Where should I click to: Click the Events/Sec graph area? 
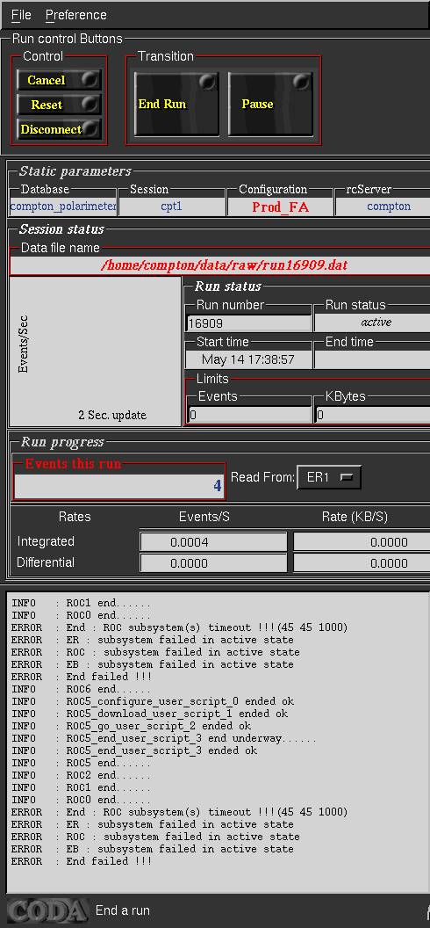[95, 352]
